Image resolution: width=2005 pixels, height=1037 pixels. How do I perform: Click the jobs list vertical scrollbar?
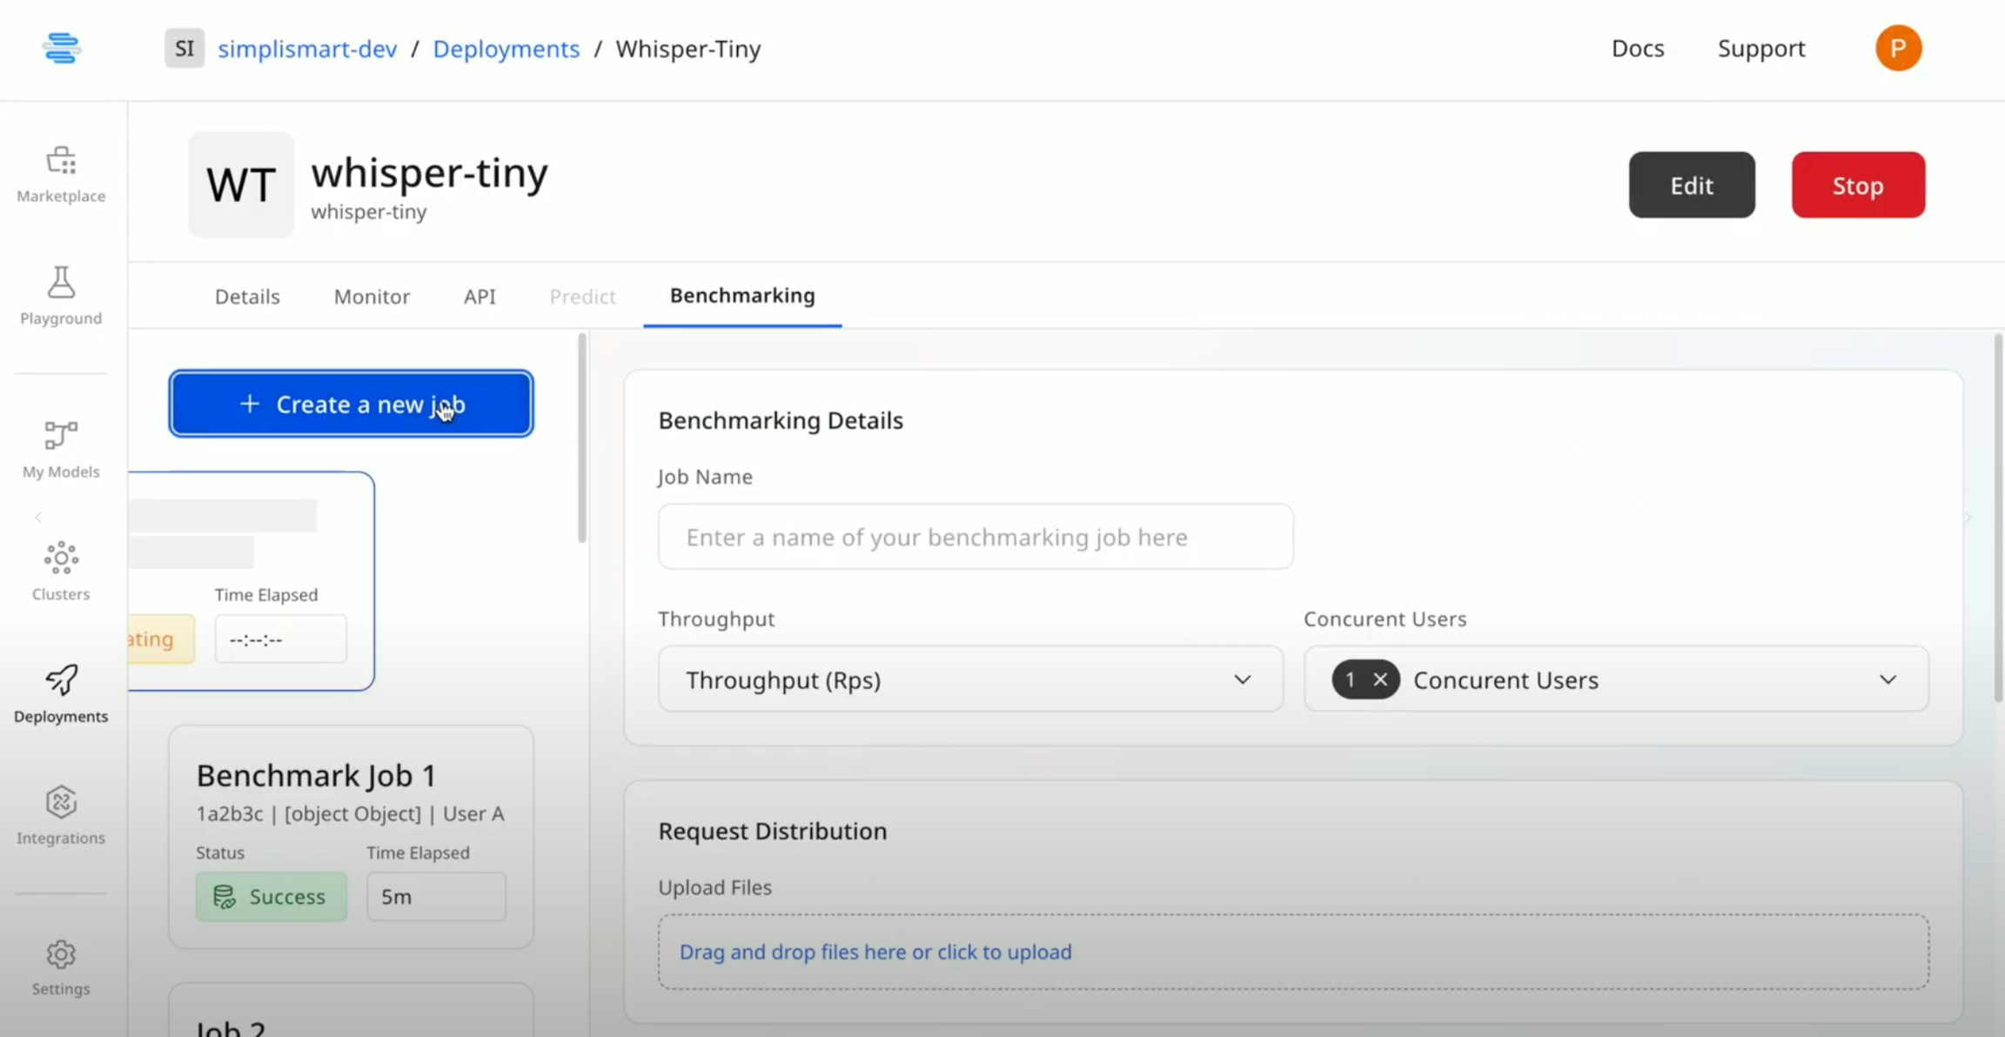[x=581, y=439]
